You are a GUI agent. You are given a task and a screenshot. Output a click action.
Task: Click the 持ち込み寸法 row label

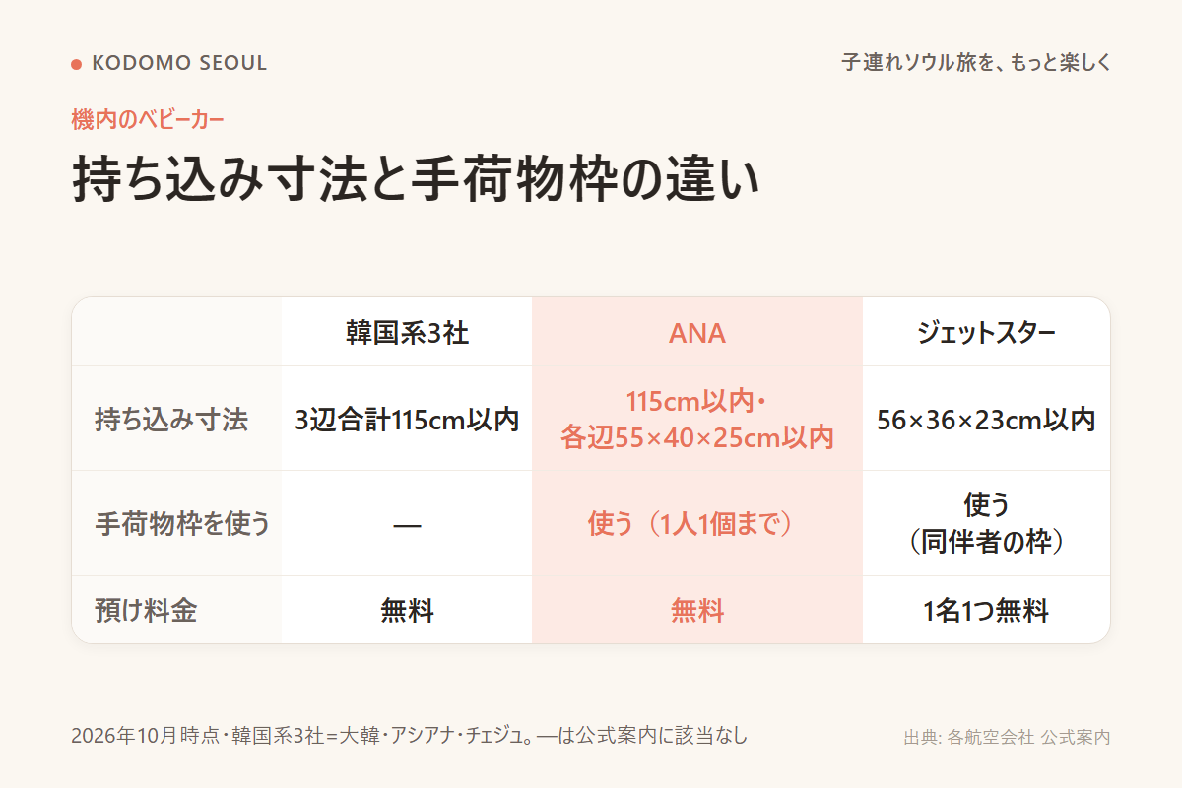171,421
